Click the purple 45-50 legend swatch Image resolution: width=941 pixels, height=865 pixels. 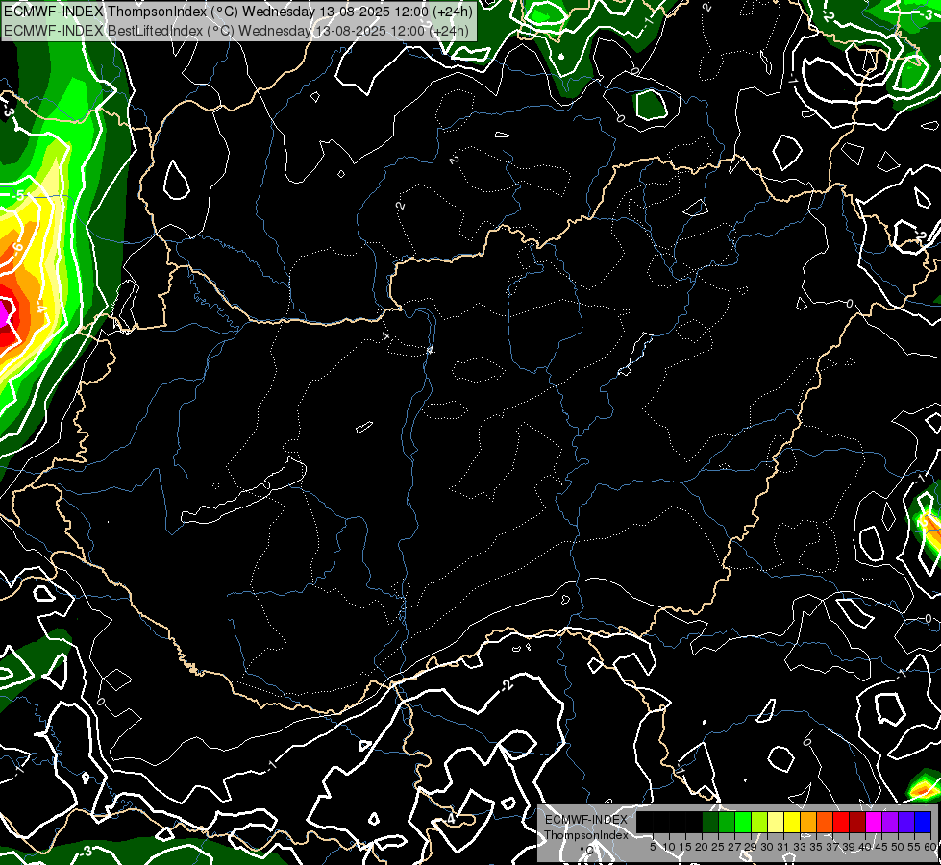click(890, 823)
